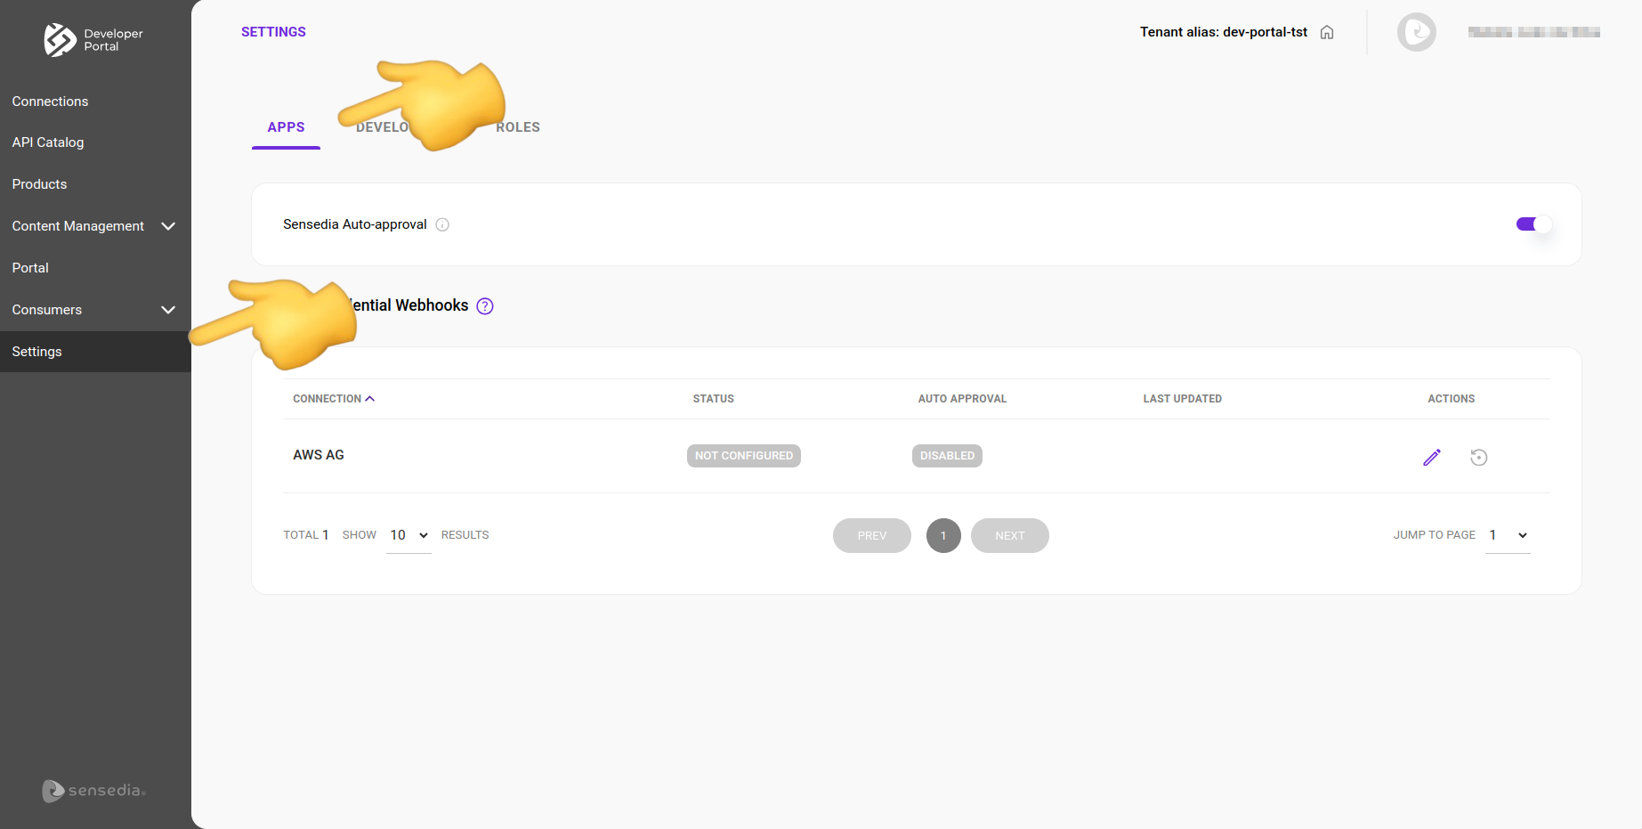Toggle the Sensedia Auto-approval switch
The height and width of the screenshot is (829, 1642).
[1533, 224]
